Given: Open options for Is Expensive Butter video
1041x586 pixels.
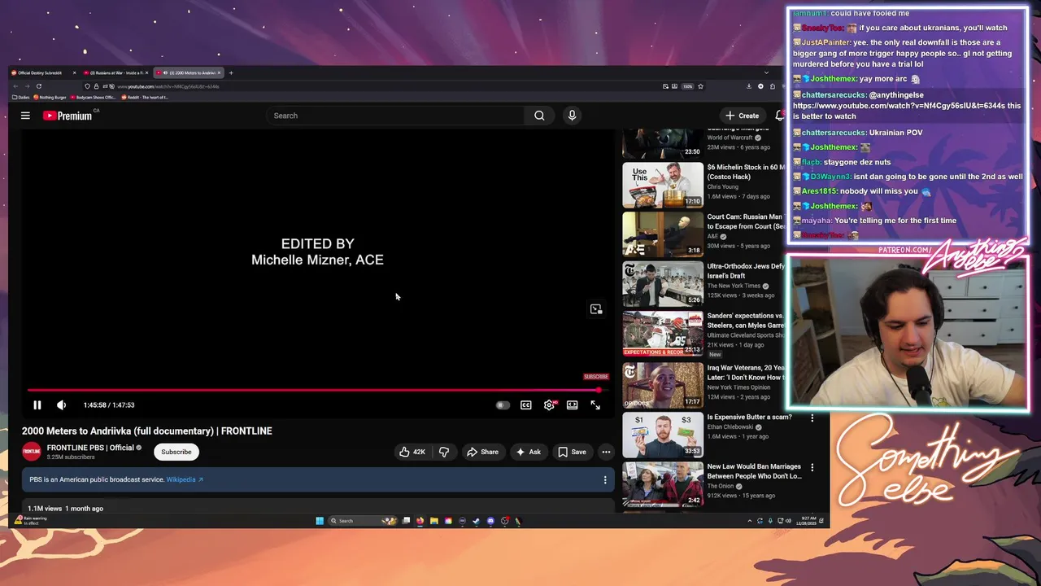Looking at the screenshot, I should coord(812,418).
